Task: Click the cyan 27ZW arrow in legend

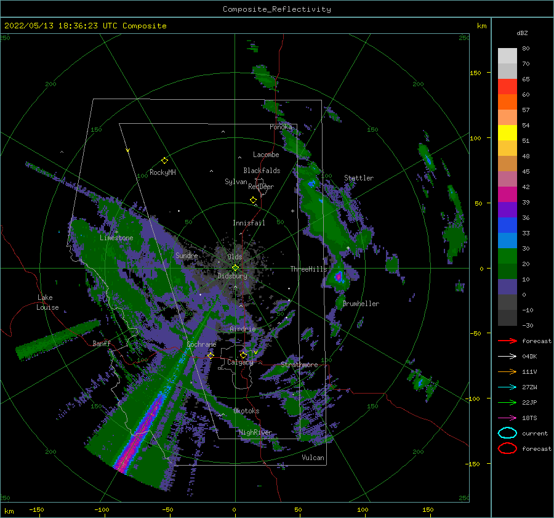Action: 507,387
